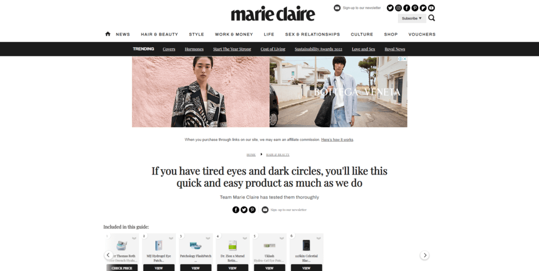The height and width of the screenshot is (271, 539).
Task: Share the article on Facebook below the headline
Action: click(x=236, y=210)
